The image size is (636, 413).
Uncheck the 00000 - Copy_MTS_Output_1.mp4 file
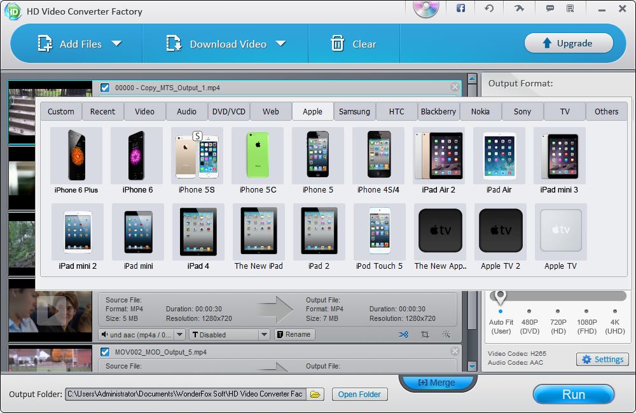(105, 88)
